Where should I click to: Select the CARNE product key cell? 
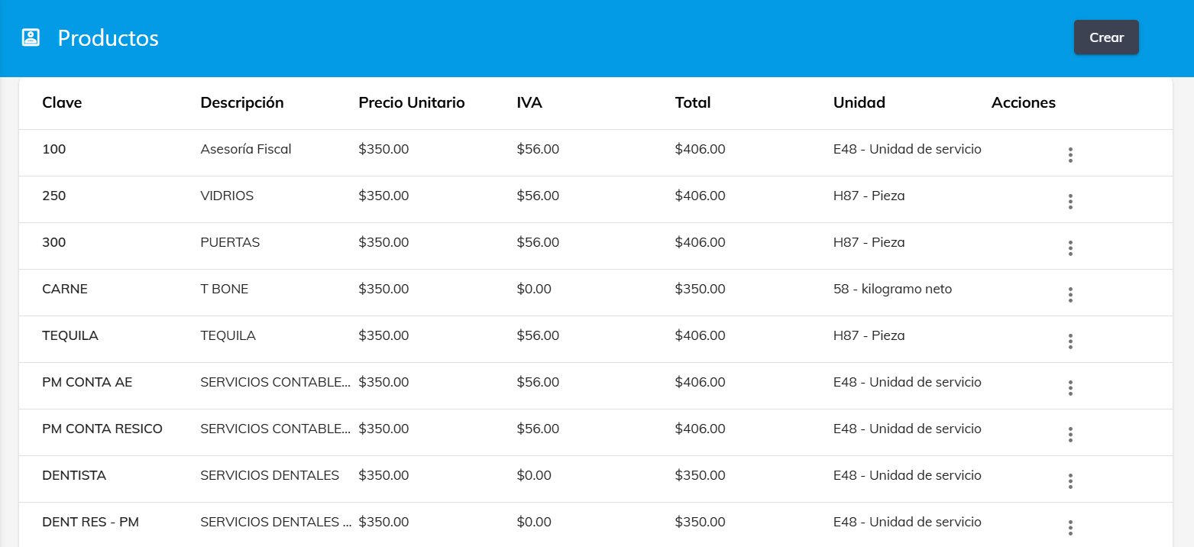pyautogui.click(x=65, y=289)
